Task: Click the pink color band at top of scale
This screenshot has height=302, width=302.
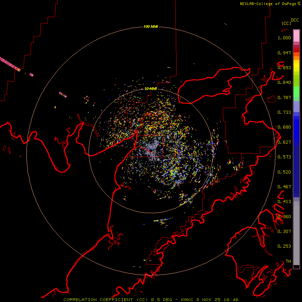Action: pyautogui.click(x=296, y=36)
